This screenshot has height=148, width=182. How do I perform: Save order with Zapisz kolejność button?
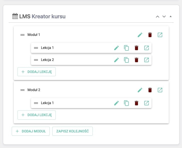pos(72,131)
